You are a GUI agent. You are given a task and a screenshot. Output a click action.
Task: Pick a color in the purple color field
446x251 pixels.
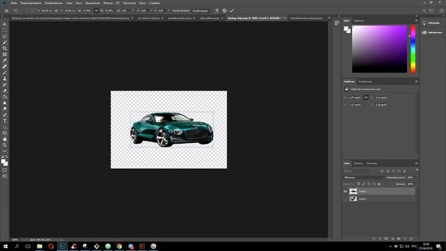(x=379, y=49)
